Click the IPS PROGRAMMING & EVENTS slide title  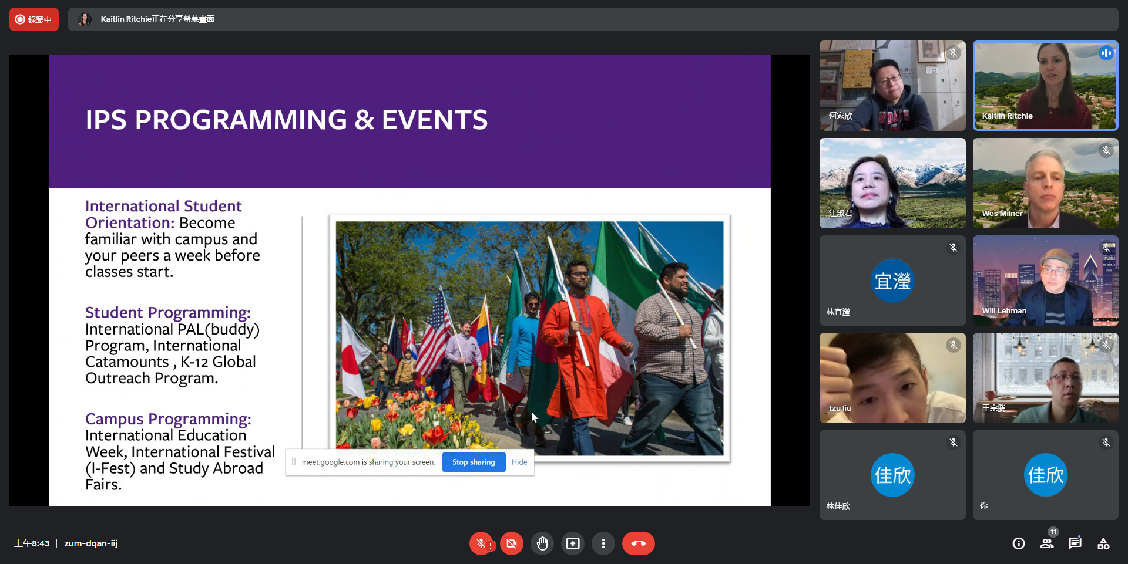pos(287,120)
